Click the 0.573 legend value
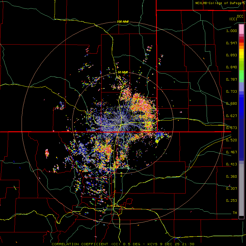246x246 pixels. [x=232, y=128]
